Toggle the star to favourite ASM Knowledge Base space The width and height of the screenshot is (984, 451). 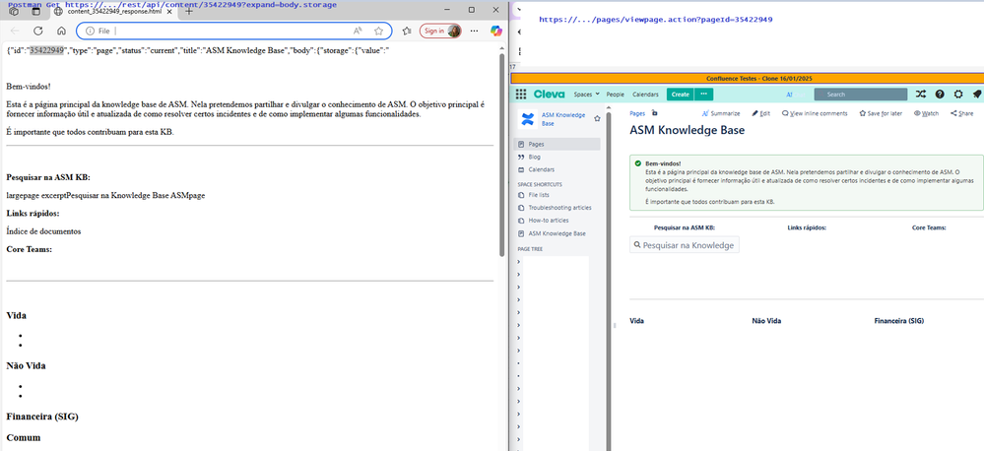597,118
